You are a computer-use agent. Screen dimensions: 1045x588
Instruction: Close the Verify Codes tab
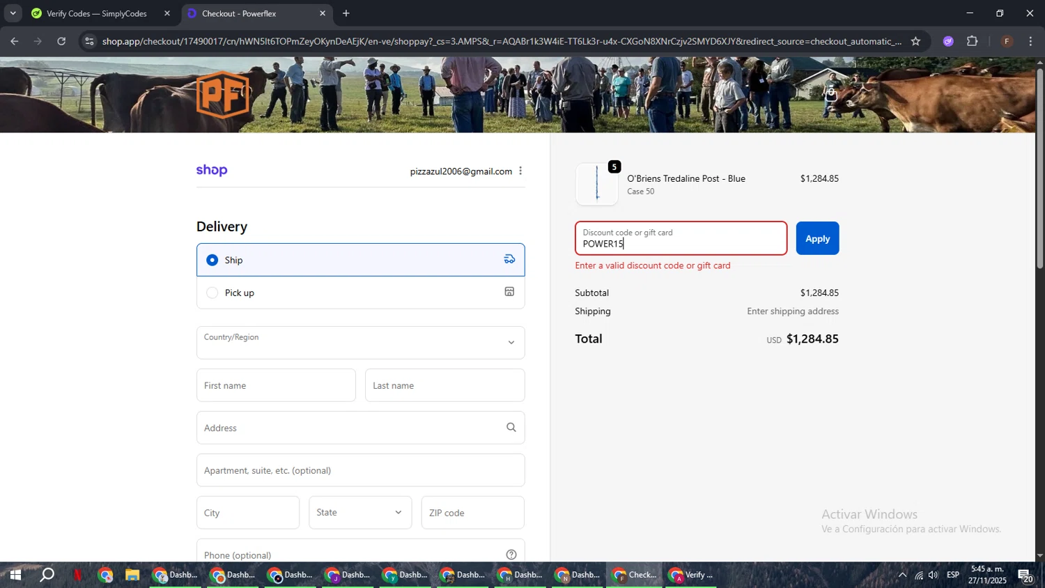pyautogui.click(x=167, y=13)
